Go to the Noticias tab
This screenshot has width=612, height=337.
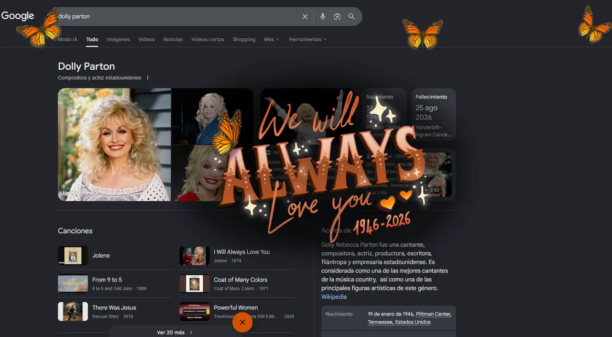click(x=173, y=39)
